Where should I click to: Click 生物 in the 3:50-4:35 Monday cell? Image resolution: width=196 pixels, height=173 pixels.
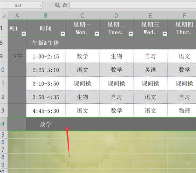[82, 97]
